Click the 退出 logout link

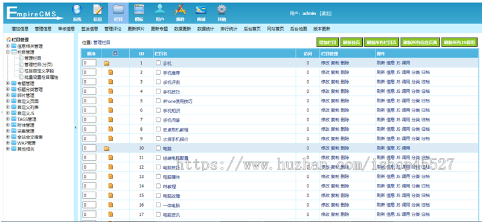point(325,13)
